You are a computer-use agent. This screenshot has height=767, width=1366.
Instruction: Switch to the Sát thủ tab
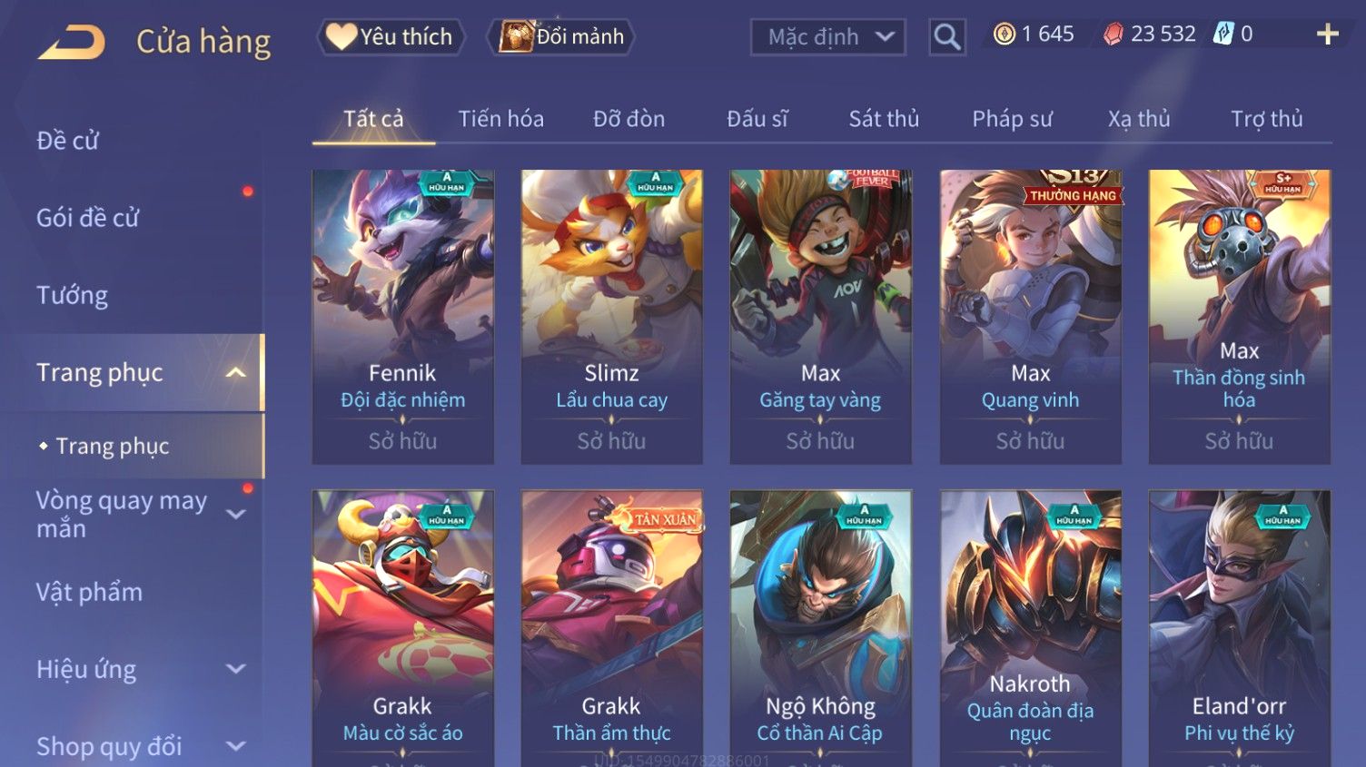[884, 119]
